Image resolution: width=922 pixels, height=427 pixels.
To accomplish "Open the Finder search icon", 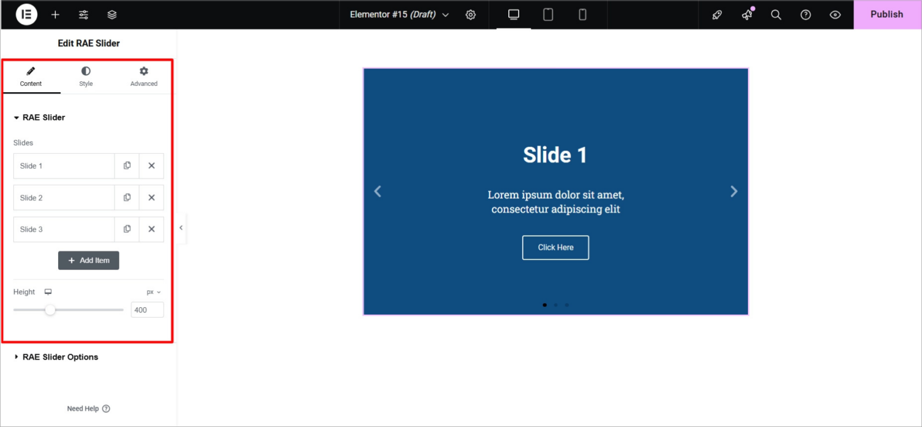I will 776,14.
